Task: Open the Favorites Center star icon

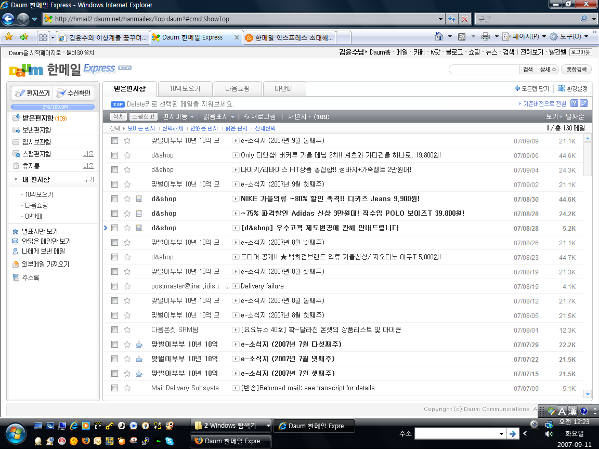Action: point(8,37)
